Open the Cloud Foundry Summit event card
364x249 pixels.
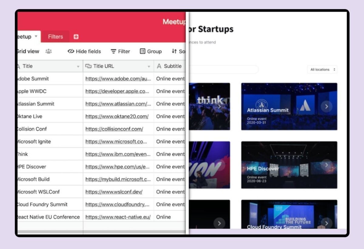click(289, 214)
